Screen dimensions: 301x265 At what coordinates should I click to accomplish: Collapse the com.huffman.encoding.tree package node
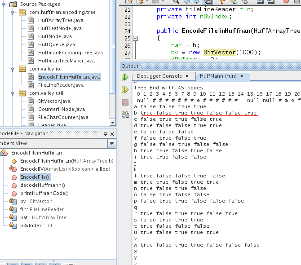[13, 12]
